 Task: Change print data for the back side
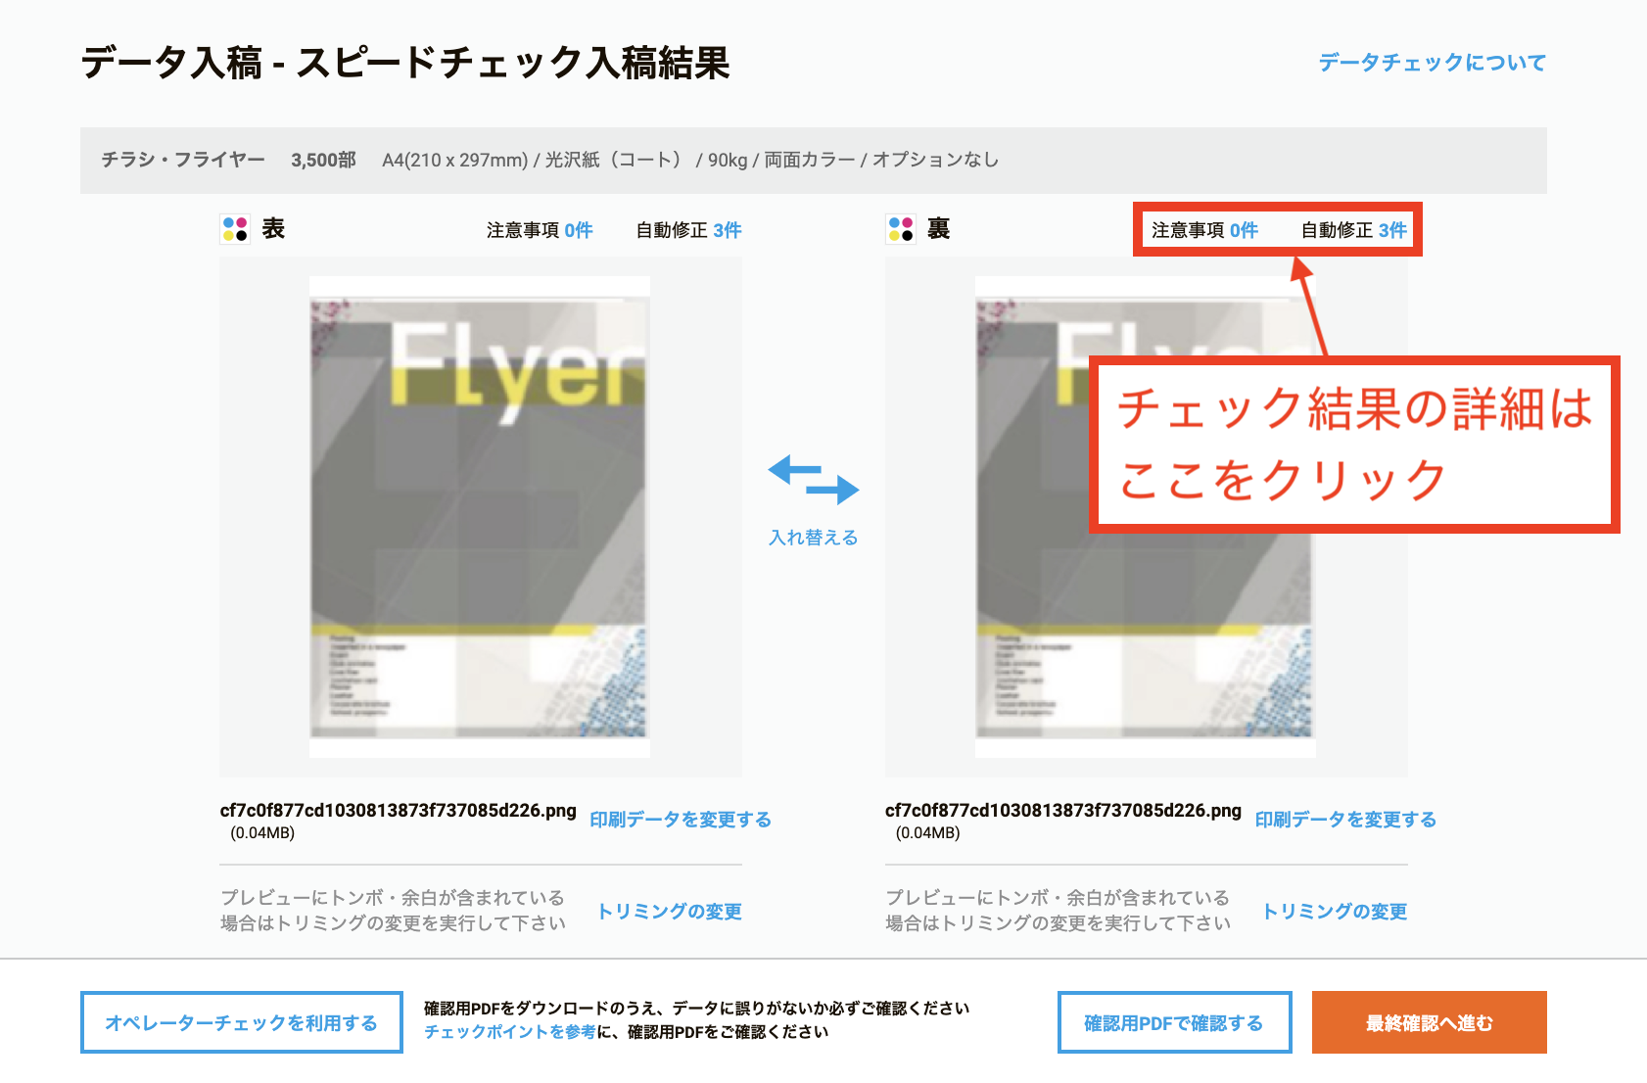tap(1345, 820)
